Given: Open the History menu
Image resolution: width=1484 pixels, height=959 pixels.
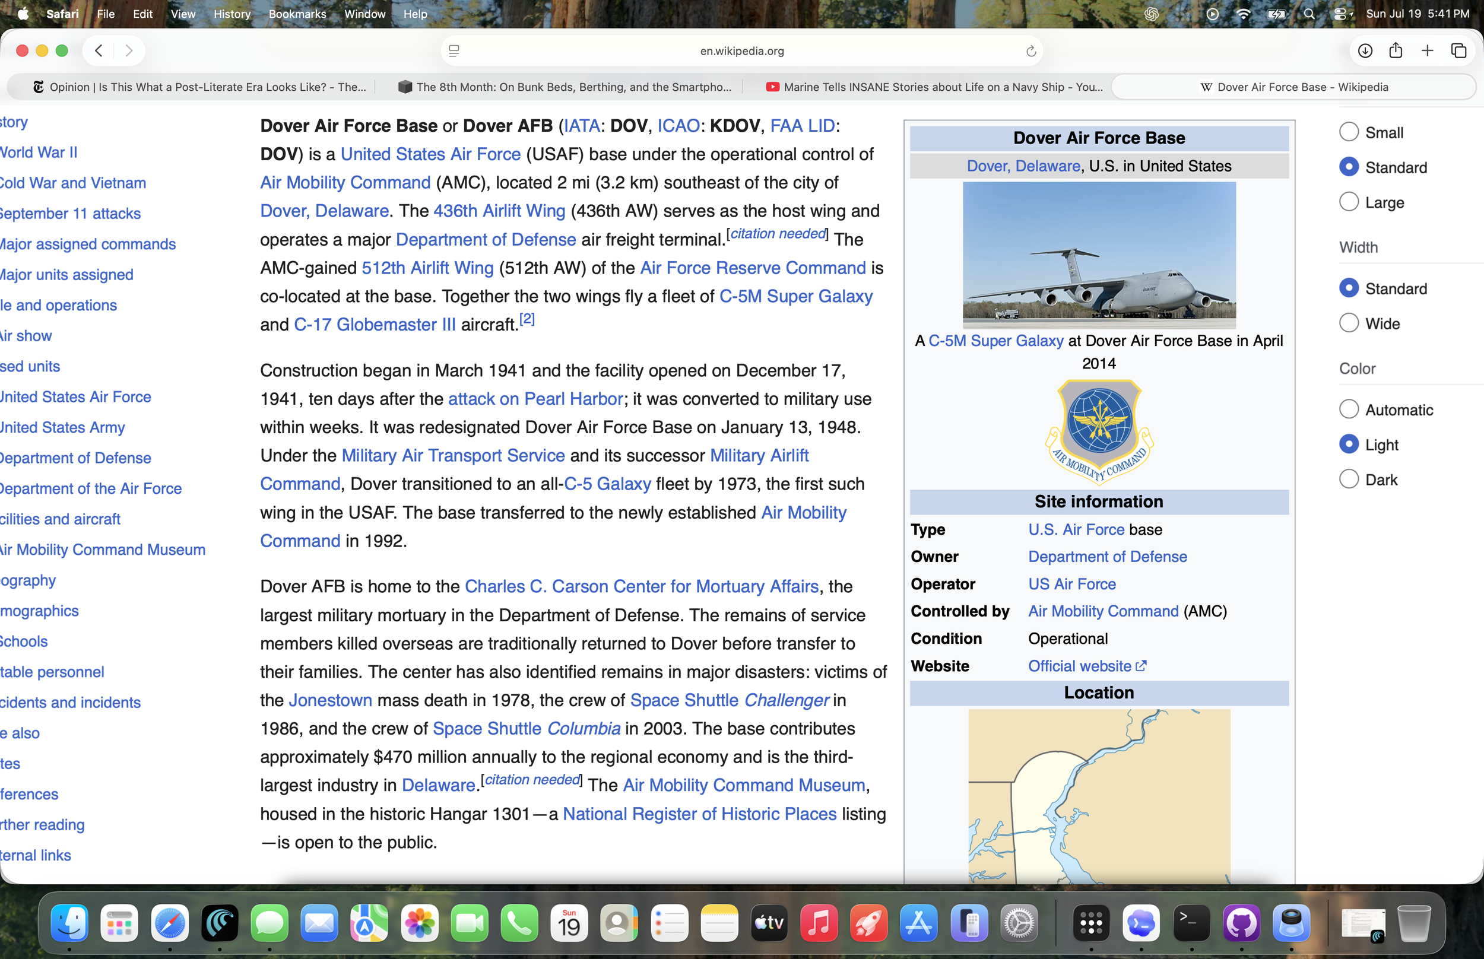Looking at the screenshot, I should [232, 14].
